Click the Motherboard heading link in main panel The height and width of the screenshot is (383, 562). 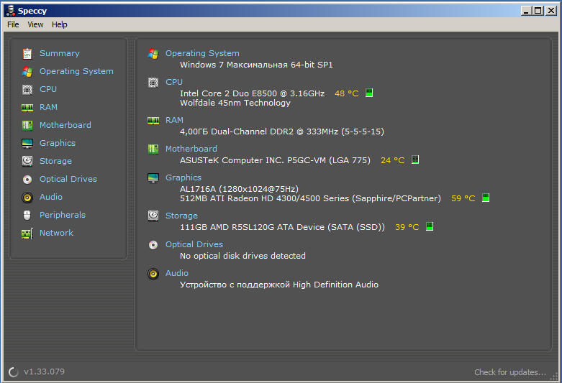(191, 149)
